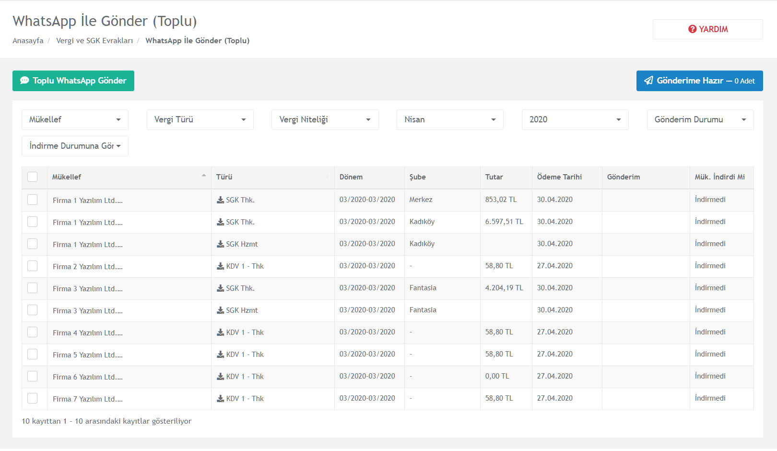Open Vergi ve SGK Evrakları breadcrumb
The height and width of the screenshot is (451, 777).
[x=94, y=41]
